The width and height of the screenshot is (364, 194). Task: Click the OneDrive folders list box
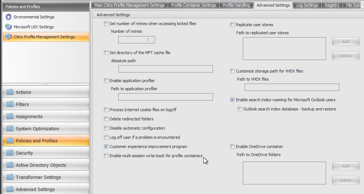[x=284, y=173]
